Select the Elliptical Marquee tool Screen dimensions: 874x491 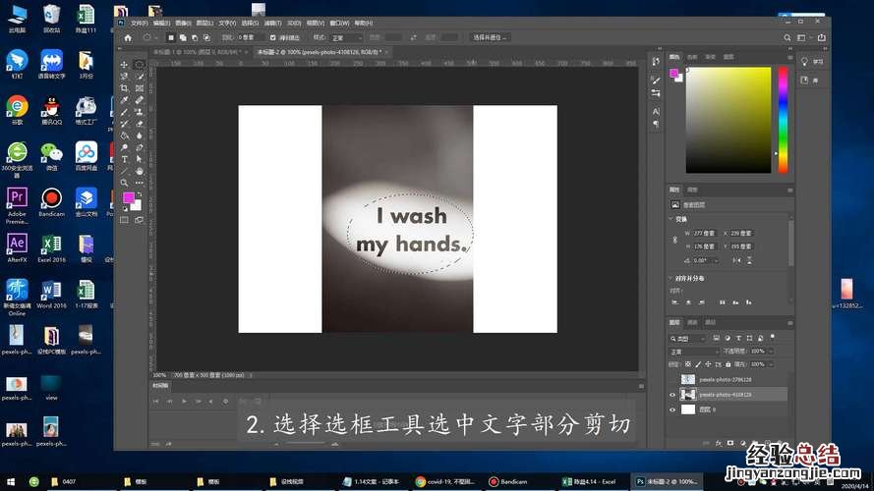139,64
